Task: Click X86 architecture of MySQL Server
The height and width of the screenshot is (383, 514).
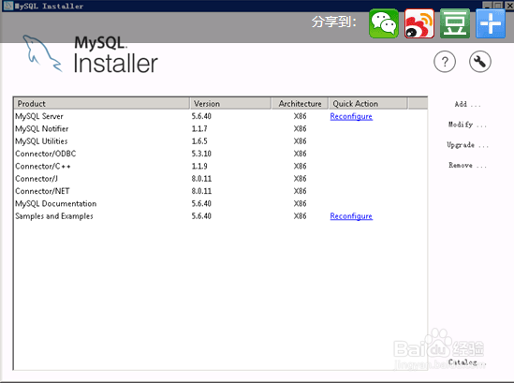Action: coord(300,116)
